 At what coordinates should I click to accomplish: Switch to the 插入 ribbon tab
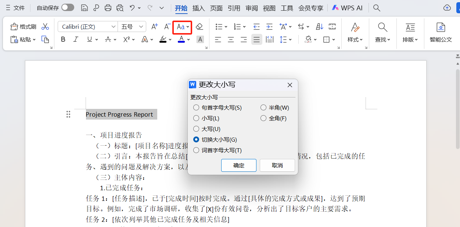point(198,8)
